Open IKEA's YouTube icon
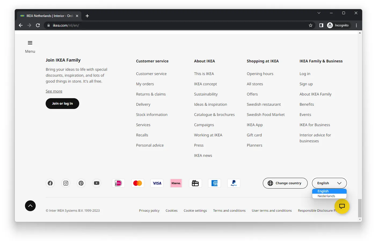Screen dimensions: 378x241 (97, 183)
